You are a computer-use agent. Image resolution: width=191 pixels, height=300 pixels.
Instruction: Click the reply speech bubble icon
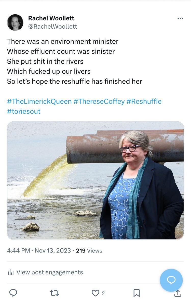13,293
